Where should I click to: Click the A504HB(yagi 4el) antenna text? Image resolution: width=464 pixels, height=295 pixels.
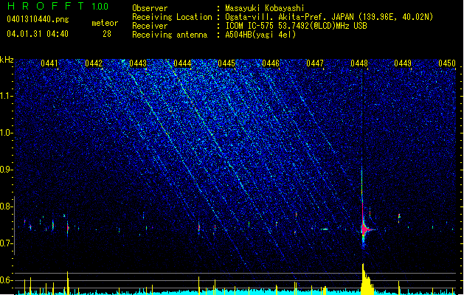click(260, 35)
